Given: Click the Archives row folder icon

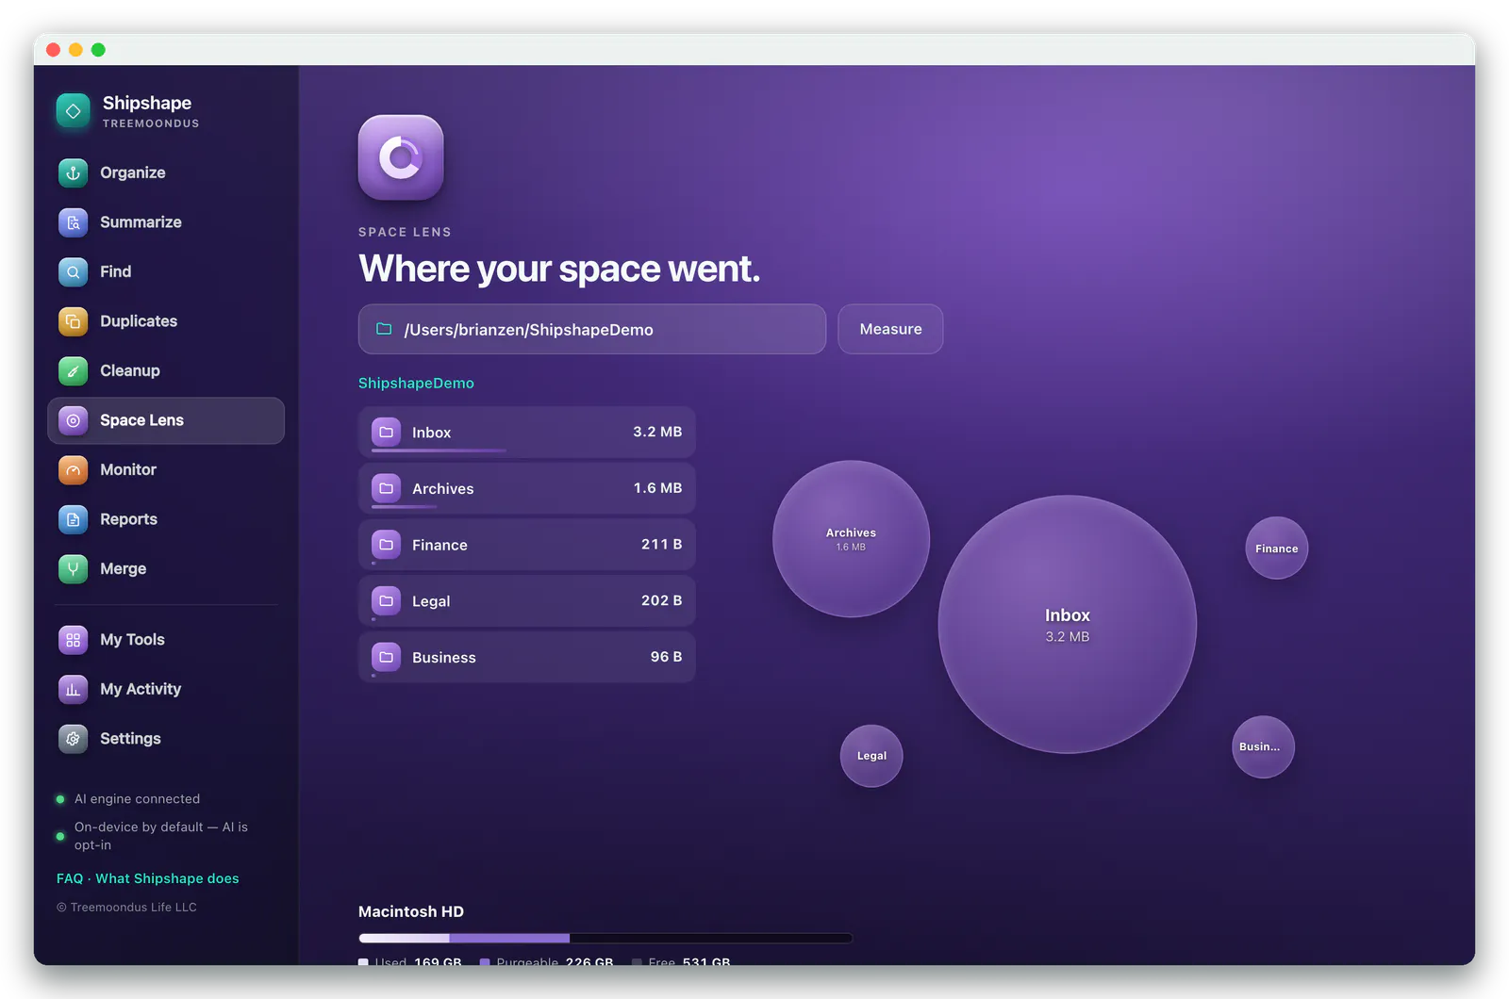Looking at the screenshot, I should point(386,488).
